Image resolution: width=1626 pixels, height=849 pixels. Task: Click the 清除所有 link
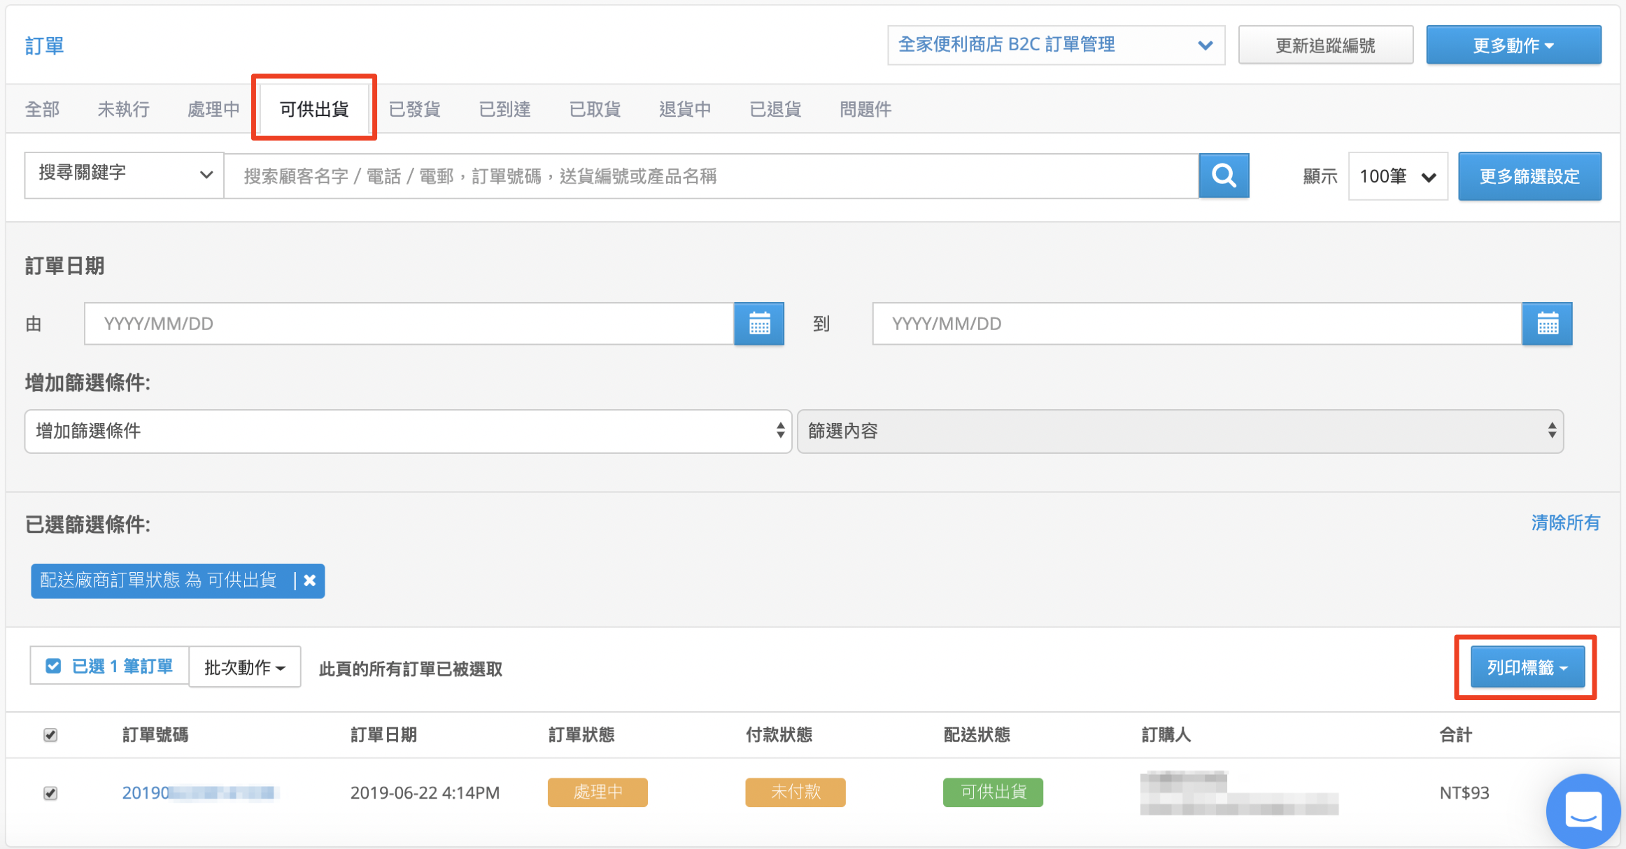[x=1565, y=522]
